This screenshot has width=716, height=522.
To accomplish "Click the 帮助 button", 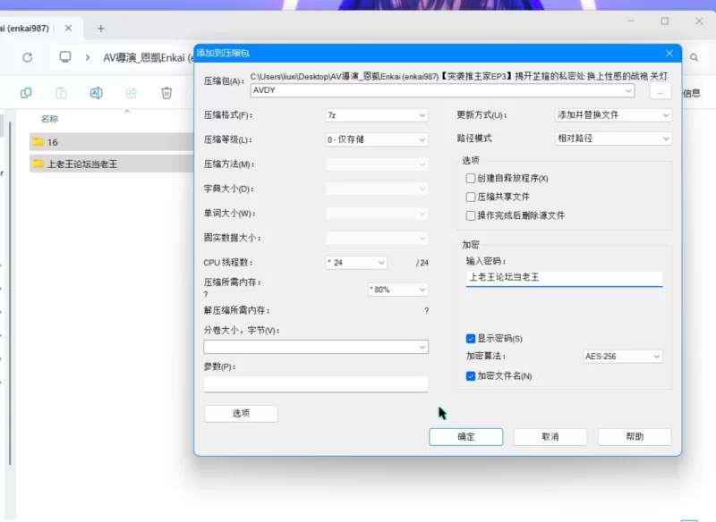I will (x=635, y=437).
